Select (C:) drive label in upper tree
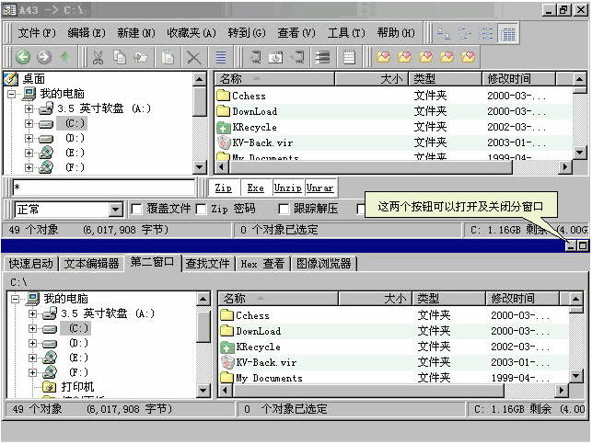Viewport: 592px width, 444px height. pyautogui.click(x=72, y=123)
